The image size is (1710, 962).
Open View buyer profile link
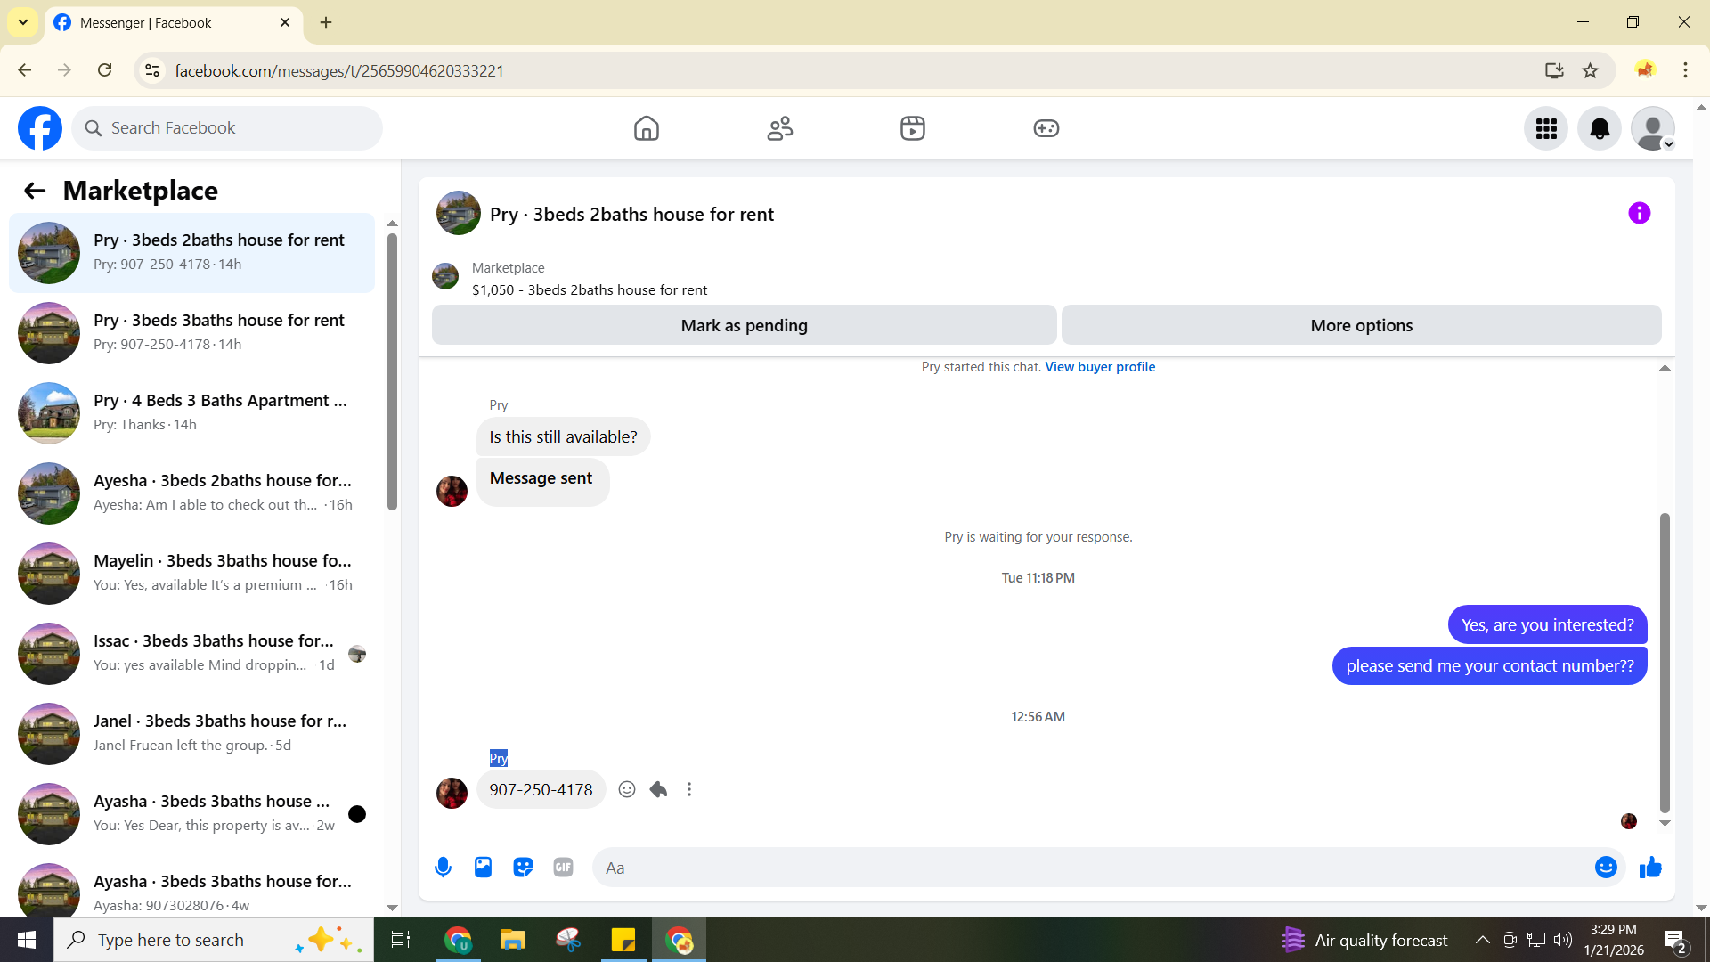coord(1099,367)
